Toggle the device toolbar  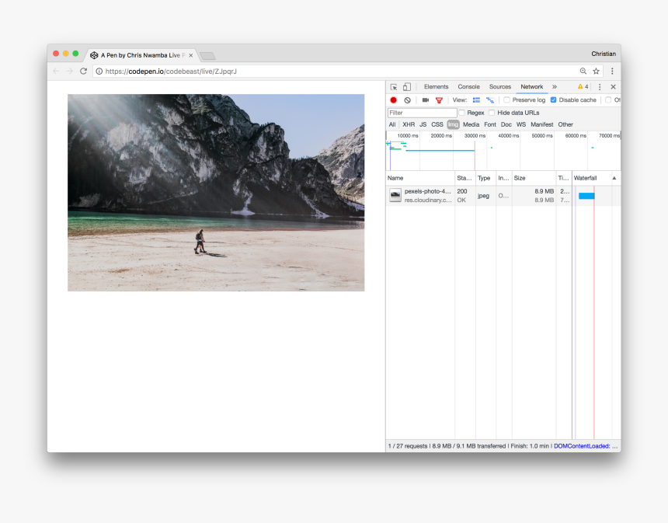pos(406,87)
